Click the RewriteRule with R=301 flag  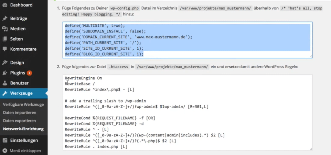point(137,107)
